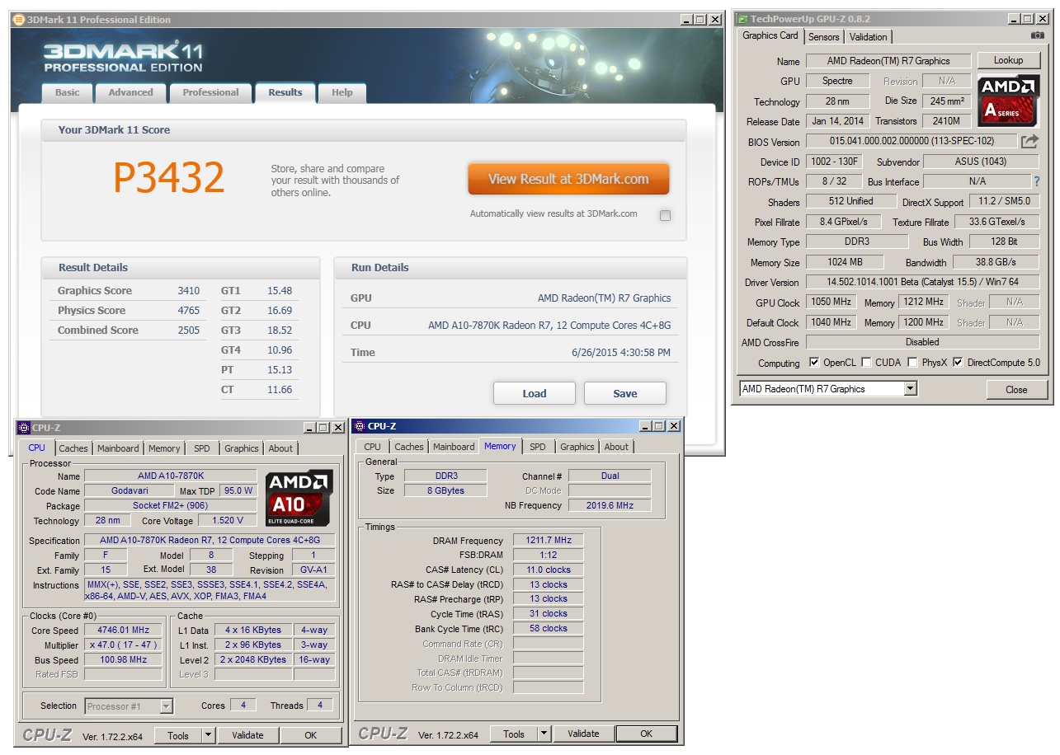Click the GPU-Z title bar icon

[742, 19]
